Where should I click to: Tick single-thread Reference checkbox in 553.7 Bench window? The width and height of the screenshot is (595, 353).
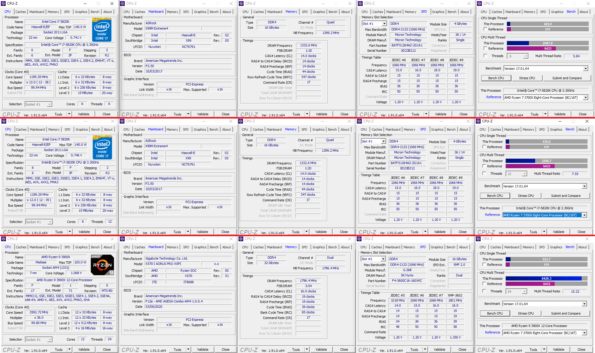click(x=484, y=265)
